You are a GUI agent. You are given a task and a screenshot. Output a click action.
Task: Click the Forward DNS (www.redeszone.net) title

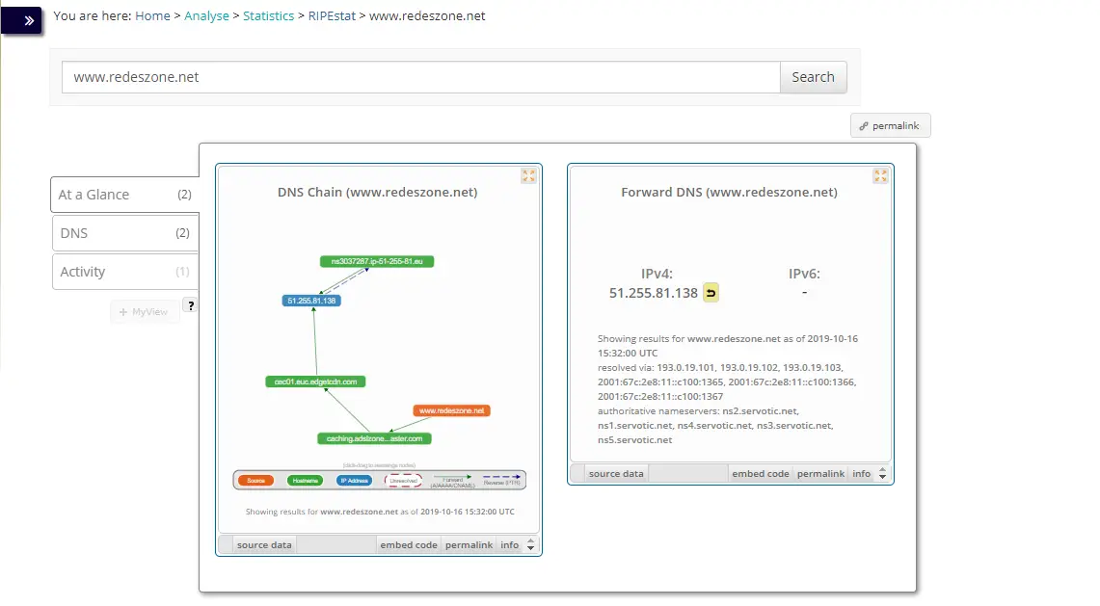(729, 192)
